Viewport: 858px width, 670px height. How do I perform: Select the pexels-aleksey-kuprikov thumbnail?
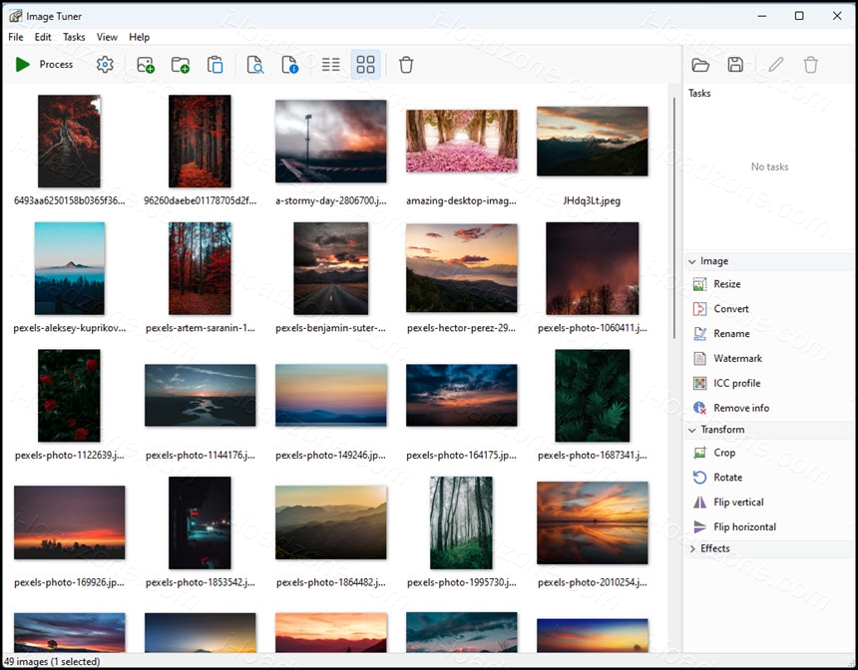pos(70,268)
